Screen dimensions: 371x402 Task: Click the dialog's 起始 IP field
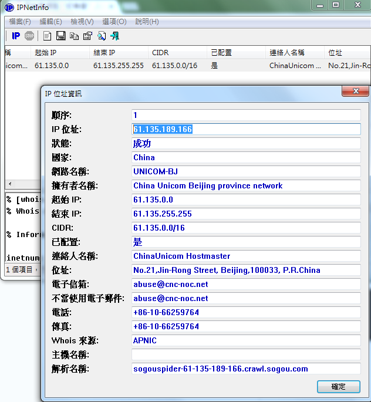246,200
